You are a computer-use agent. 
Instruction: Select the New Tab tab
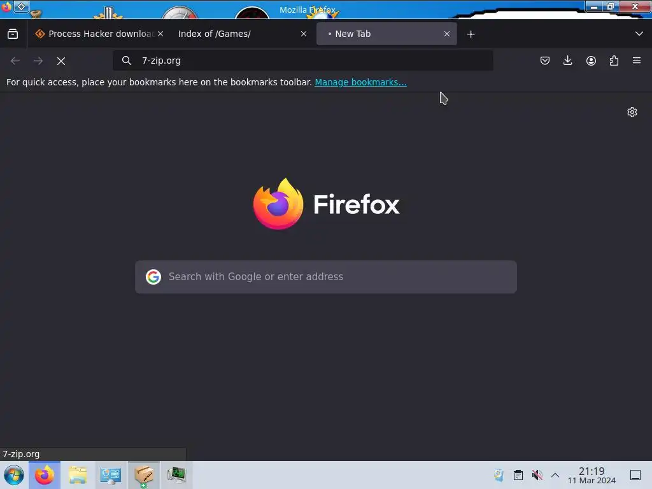[x=386, y=34]
